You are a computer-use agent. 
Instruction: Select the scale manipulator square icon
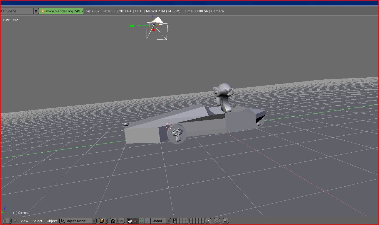(x=147, y=221)
